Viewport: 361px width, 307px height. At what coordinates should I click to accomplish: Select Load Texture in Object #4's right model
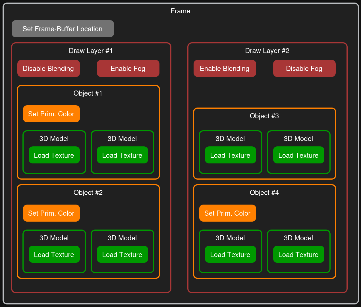tap(298, 255)
